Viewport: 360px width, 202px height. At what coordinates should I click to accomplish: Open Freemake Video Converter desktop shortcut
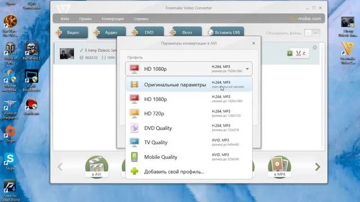pos(348,53)
